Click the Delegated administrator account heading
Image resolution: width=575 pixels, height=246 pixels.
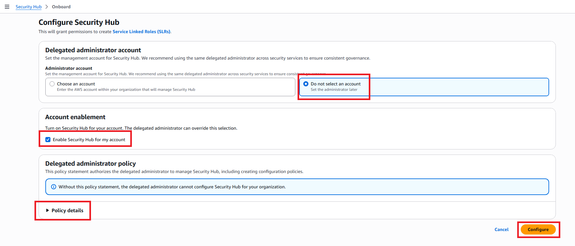93,50
